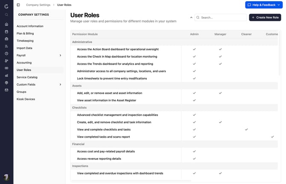Open the briefcase icon in the sidebar

click(6, 39)
